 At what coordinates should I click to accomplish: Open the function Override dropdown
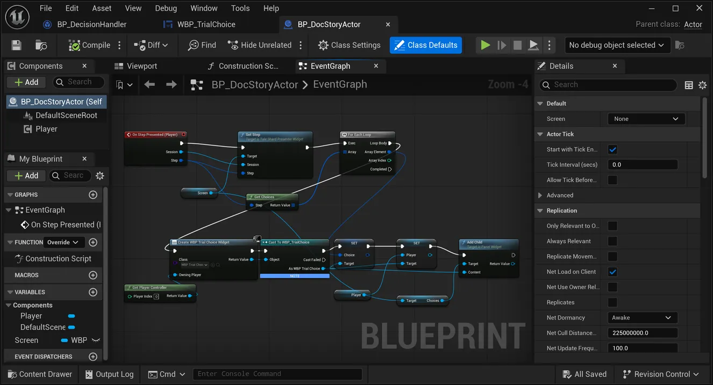(63, 242)
